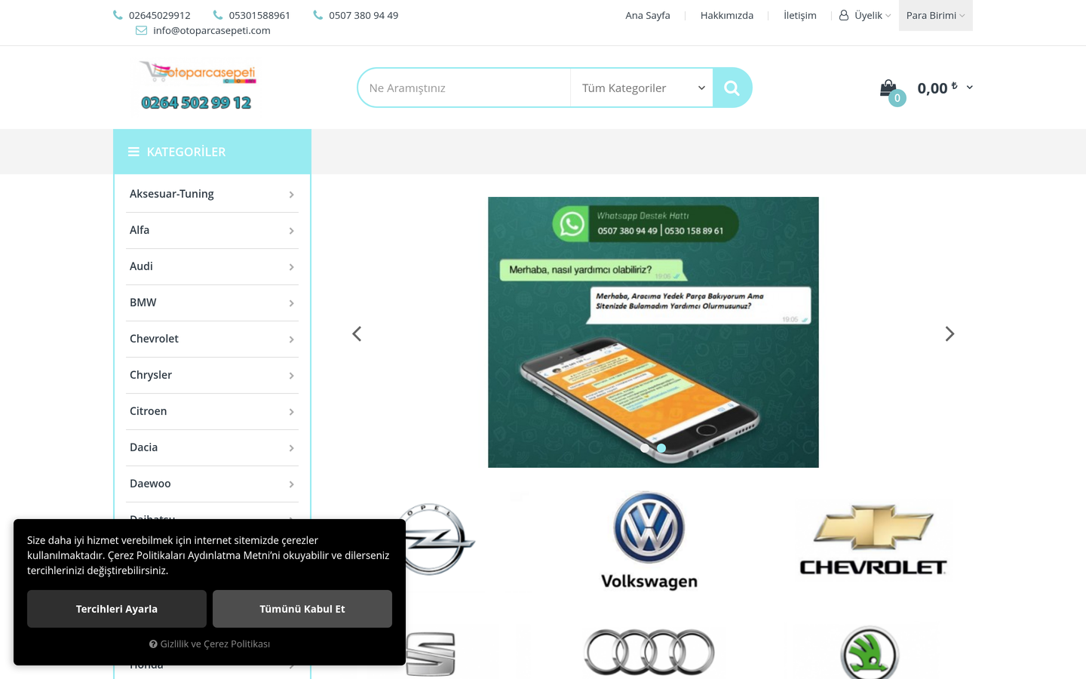
Task: Open the Para Birimi currency dropdown
Action: [x=936, y=15]
